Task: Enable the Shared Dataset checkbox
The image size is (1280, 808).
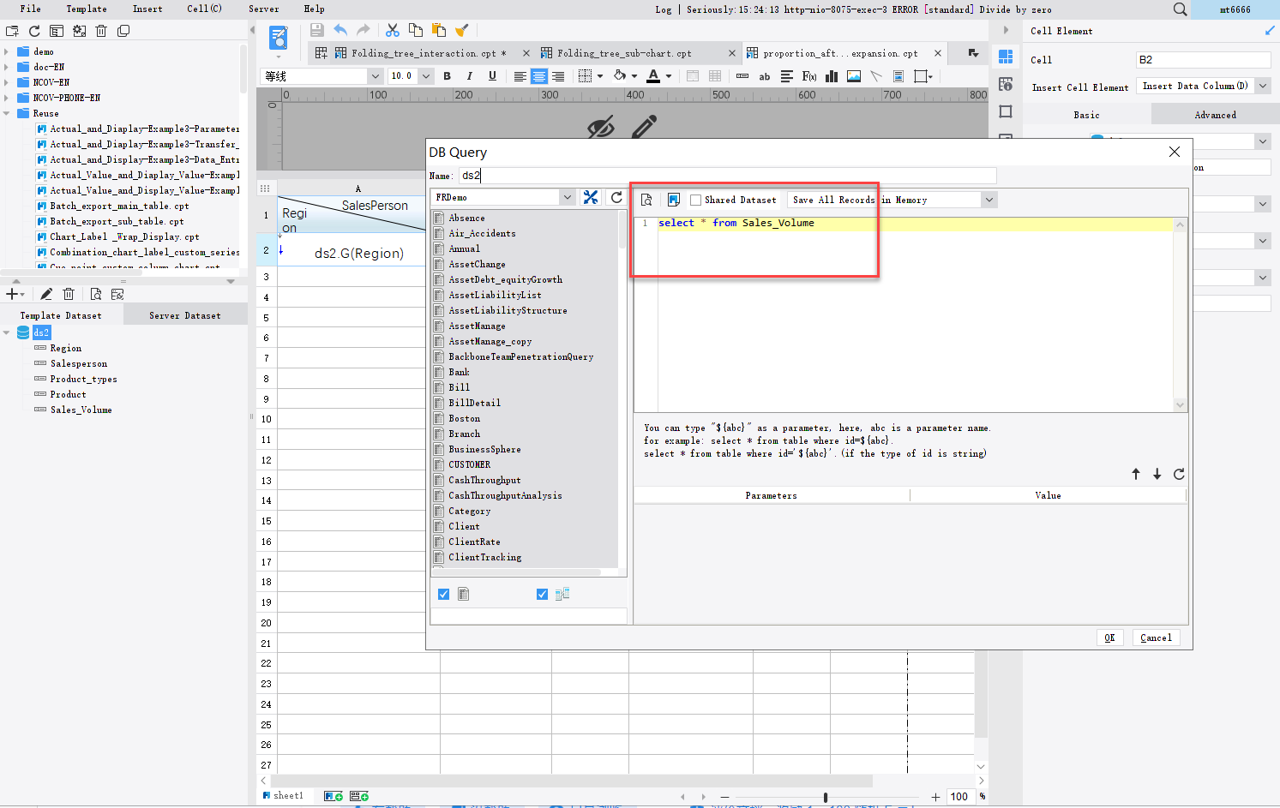Action: click(x=696, y=200)
